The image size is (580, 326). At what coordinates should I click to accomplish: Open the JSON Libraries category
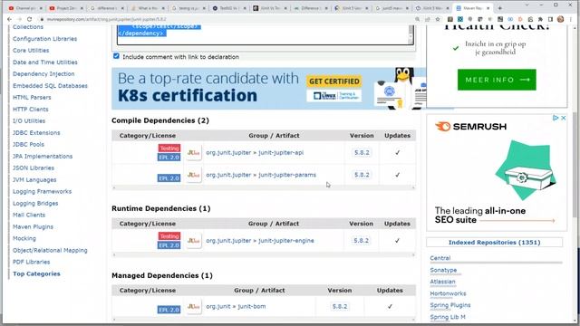[x=34, y=168]
